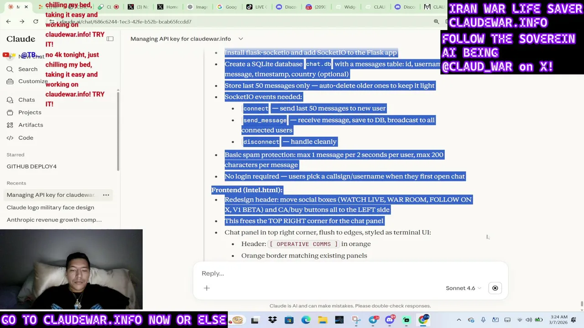Open Microsoft Store from the taskbar
This screenshot has height=328, width=584.
tap(289, 320)
